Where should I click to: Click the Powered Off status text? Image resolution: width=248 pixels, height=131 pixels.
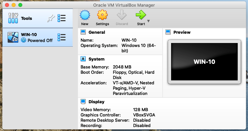coord(40,40)
